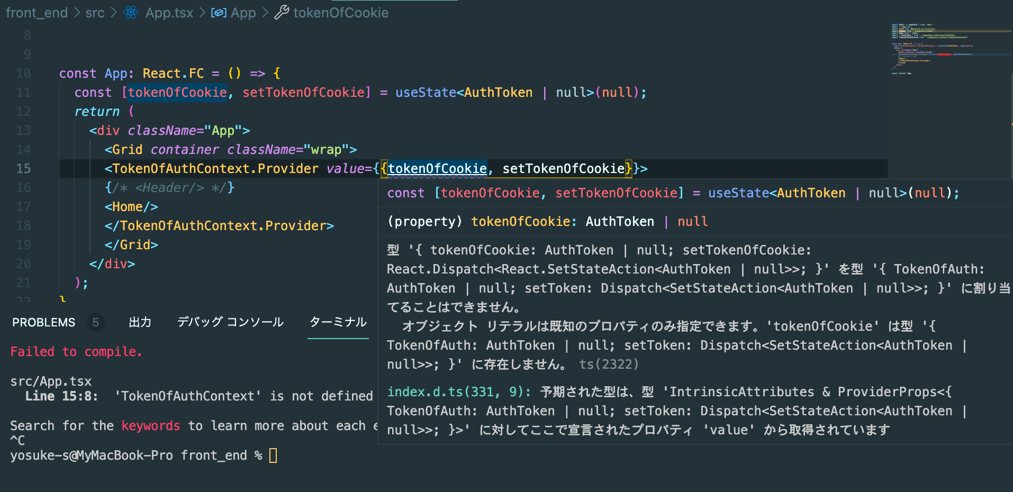This screenshot has width=1013, height=492.
Task: Click the underlined tokenOfCookie on line 15
Action: [437, 169]
